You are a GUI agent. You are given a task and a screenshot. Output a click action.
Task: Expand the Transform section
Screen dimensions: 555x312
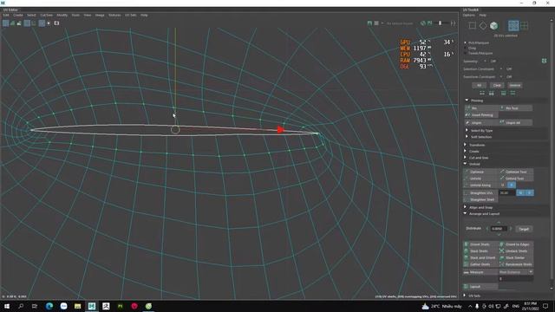465,145
